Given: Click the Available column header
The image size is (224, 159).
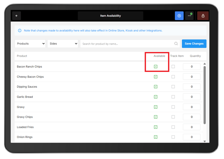Looking at the screenshot, I should (159, 56).
